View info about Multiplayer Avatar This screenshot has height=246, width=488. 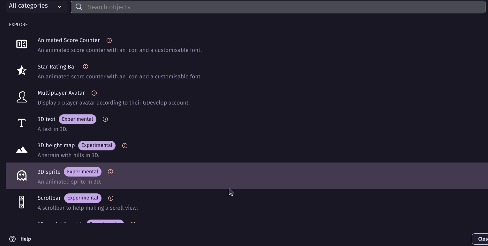tap(94, 93)
